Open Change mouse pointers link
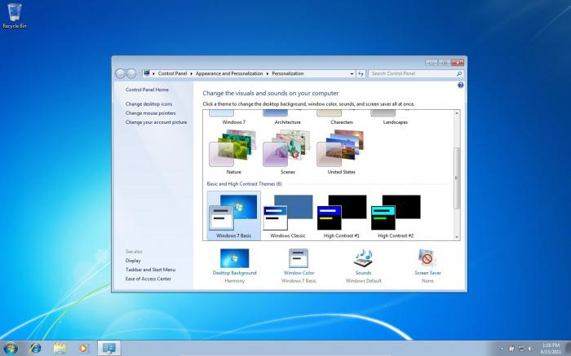 click(x=150, y=113)
